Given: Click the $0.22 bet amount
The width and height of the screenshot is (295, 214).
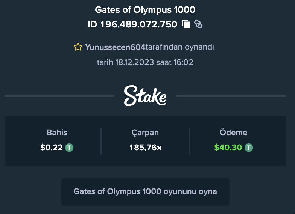Looking at the screenshot, I should pyautogui.click(x=51, y=148).
